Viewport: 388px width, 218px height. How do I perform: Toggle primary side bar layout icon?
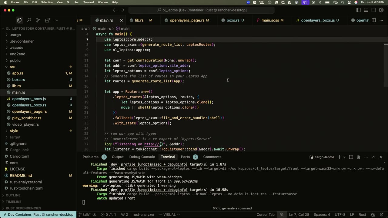pyautogui.click(x=359, y=10)
